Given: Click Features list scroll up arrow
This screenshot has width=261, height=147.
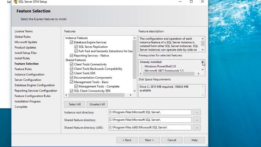Looking at the screenshot, I should 135,38.
